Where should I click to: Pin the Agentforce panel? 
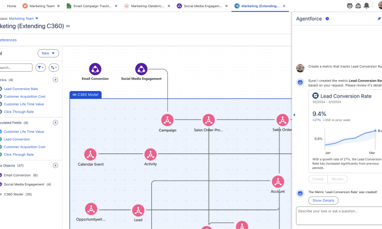(379, 19)
